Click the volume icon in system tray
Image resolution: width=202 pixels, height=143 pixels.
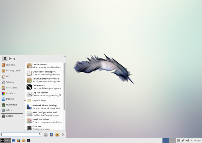tap(187, 140)
